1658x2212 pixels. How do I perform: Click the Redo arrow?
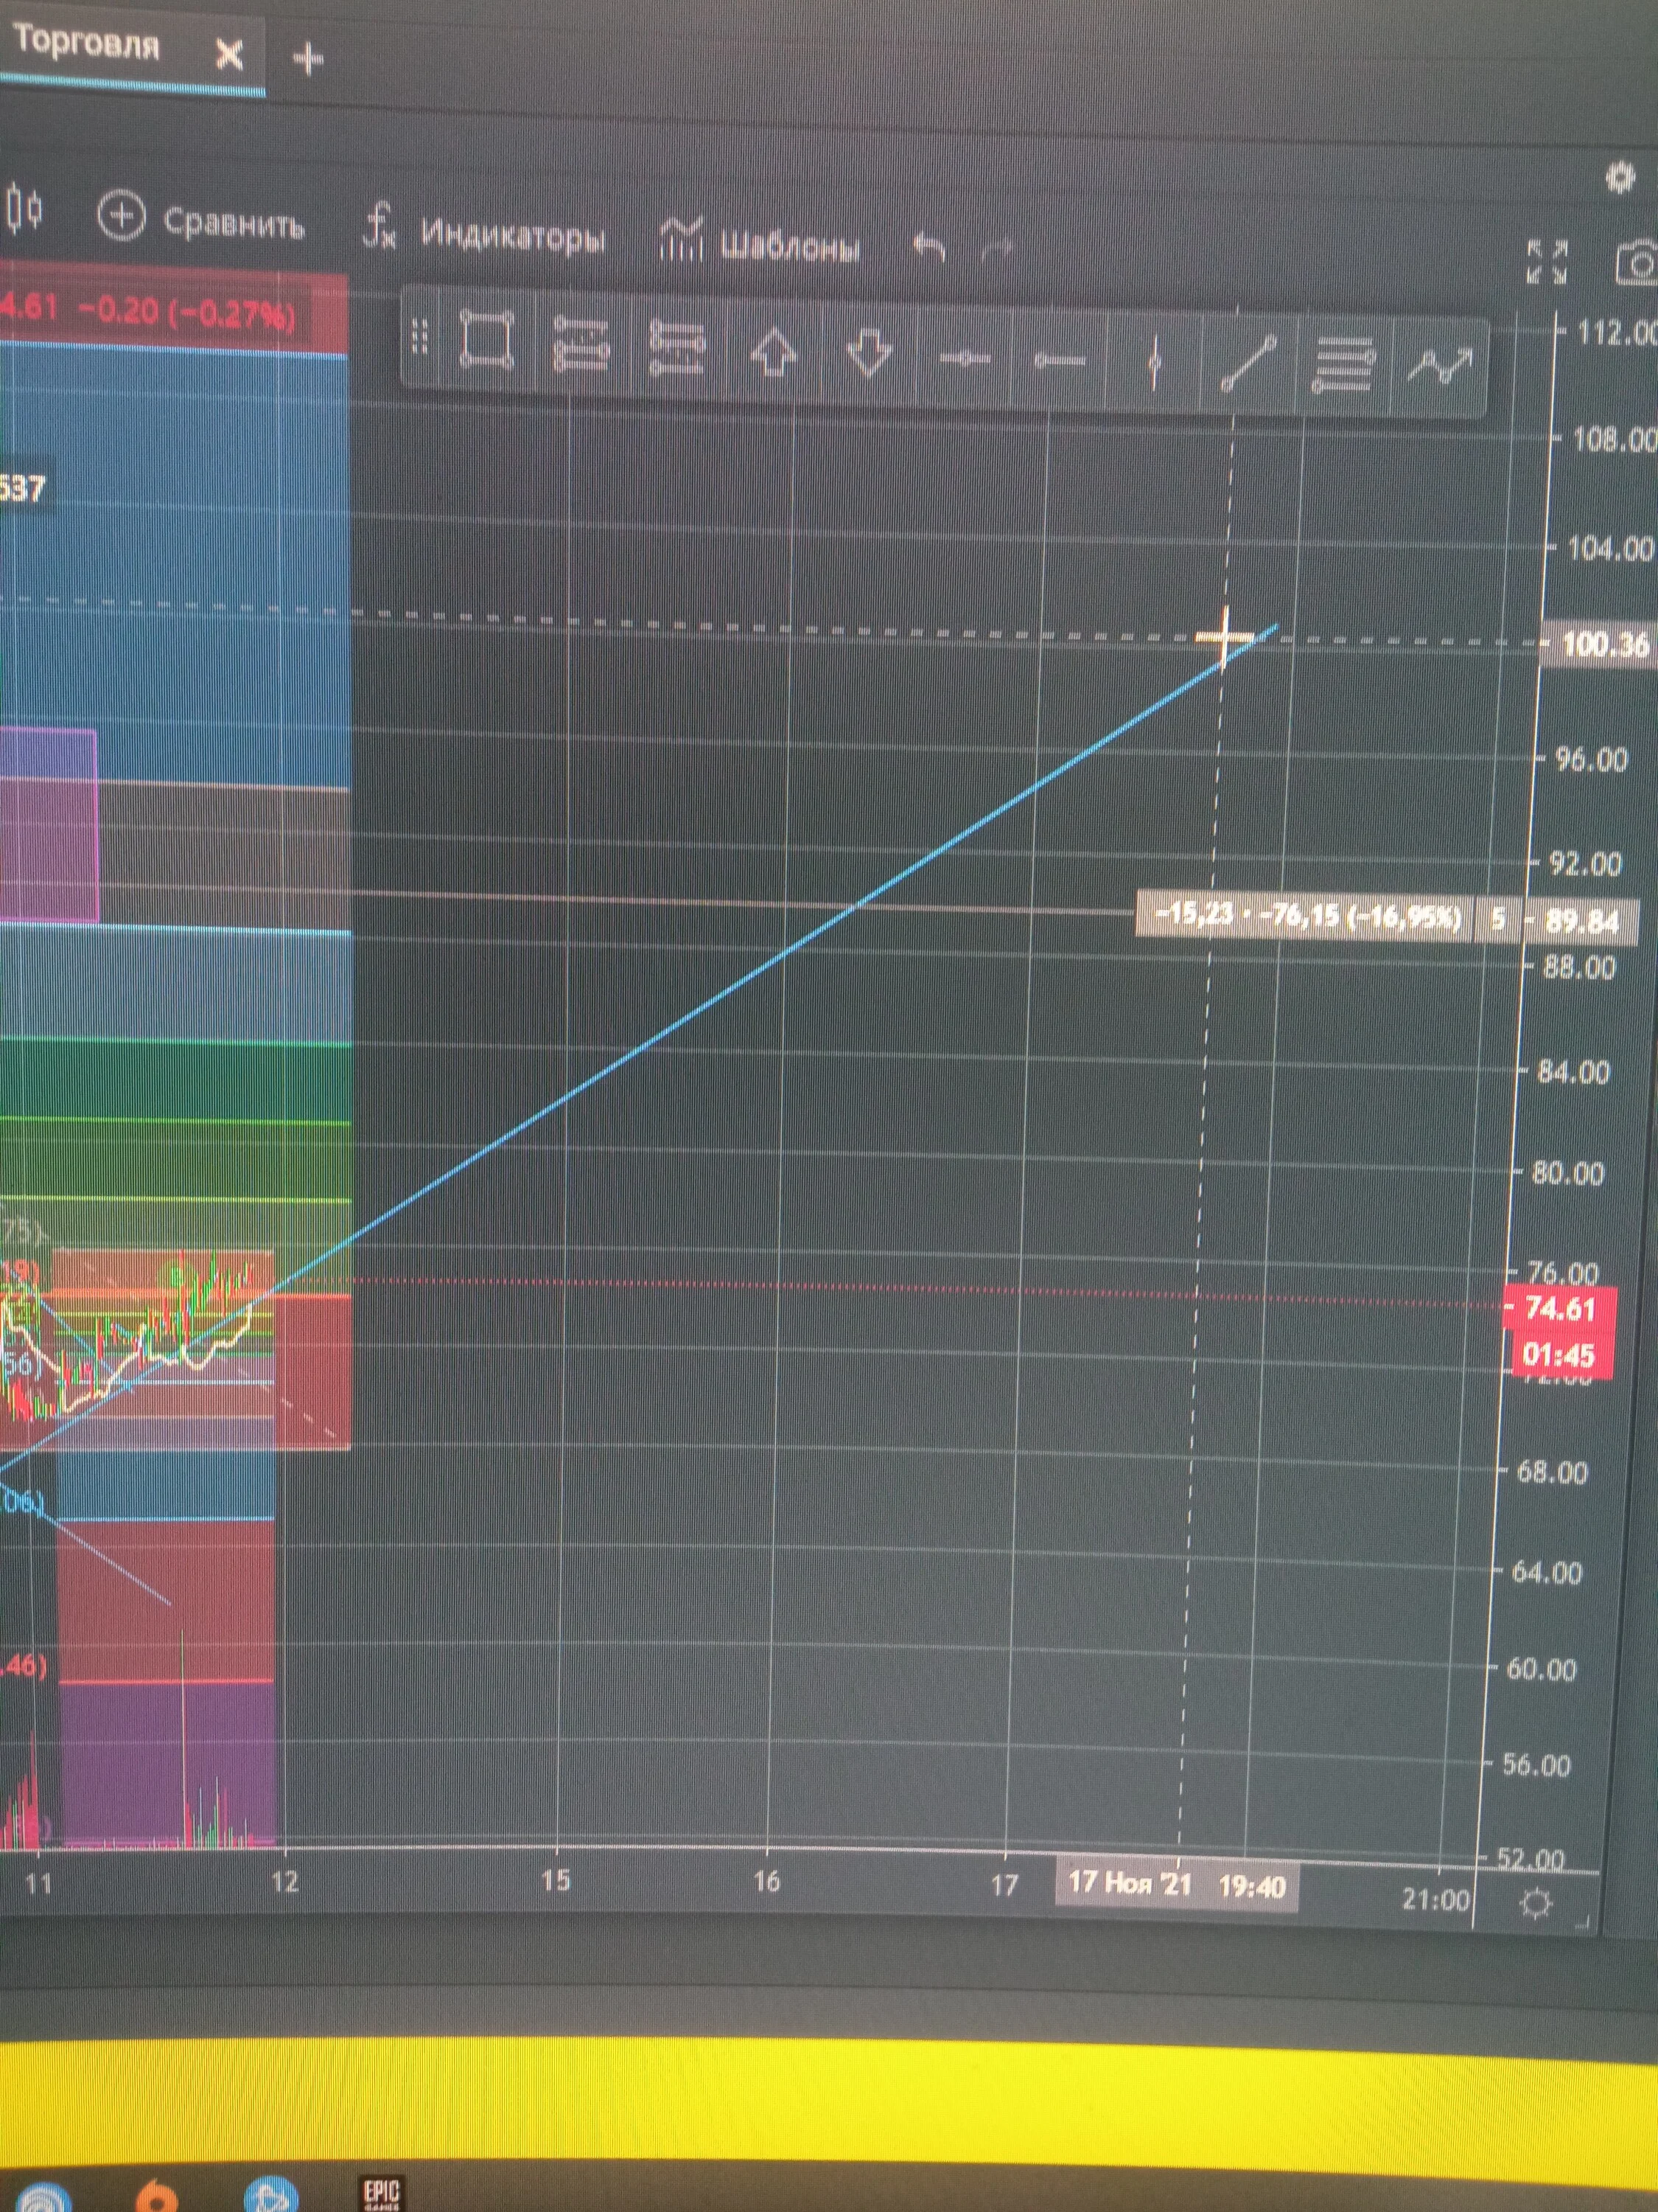point(996,249)
